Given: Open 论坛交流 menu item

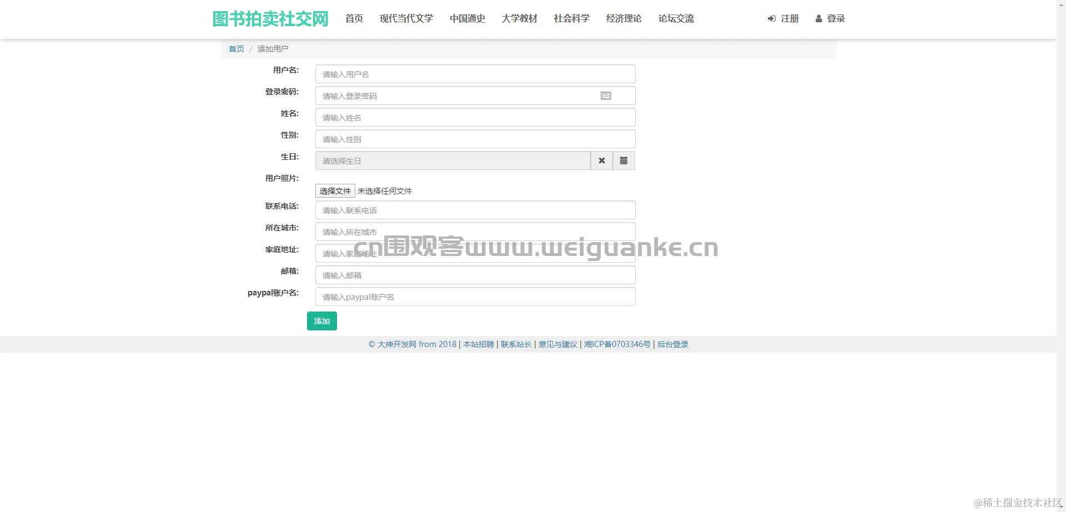Looking at the screenshot, I should point(676,19).
